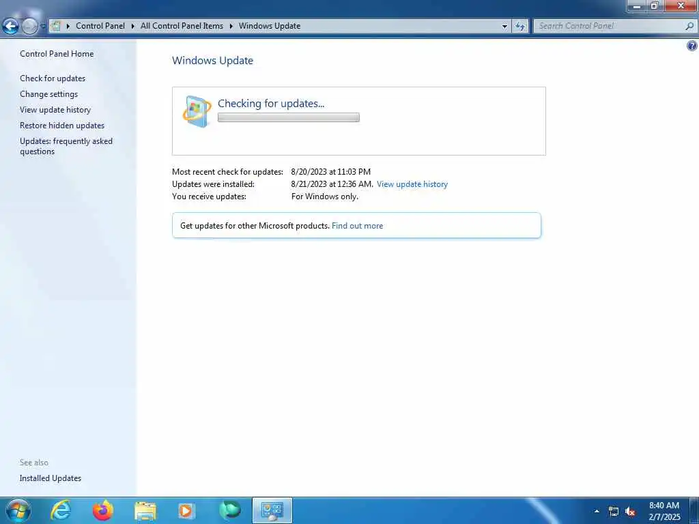Open the clock showing 8:40 AM

coord(665,511)
